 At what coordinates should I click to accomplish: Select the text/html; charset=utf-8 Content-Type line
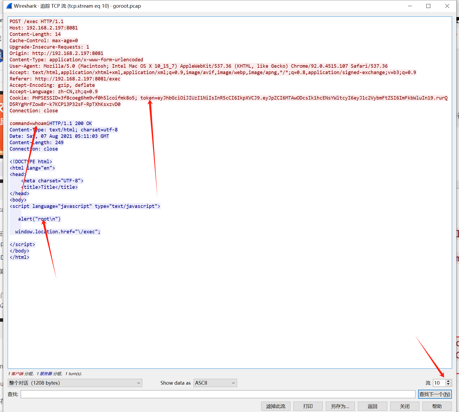pos(64,130)
